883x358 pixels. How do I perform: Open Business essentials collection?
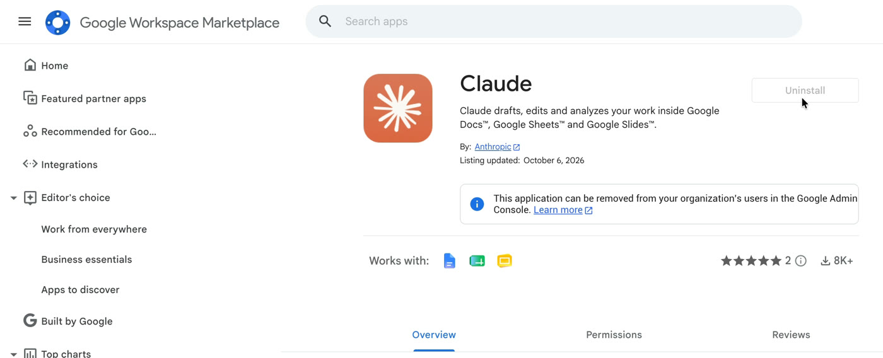click(x=86, y=260)
